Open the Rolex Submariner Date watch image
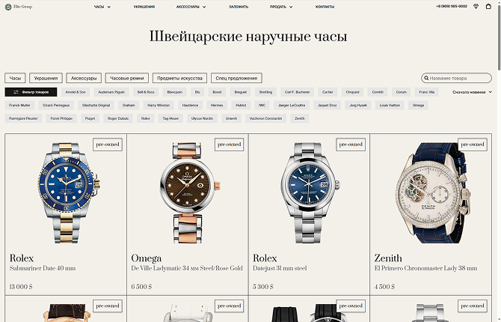Screen dimensions: 501x322 [x=68, y=192]
